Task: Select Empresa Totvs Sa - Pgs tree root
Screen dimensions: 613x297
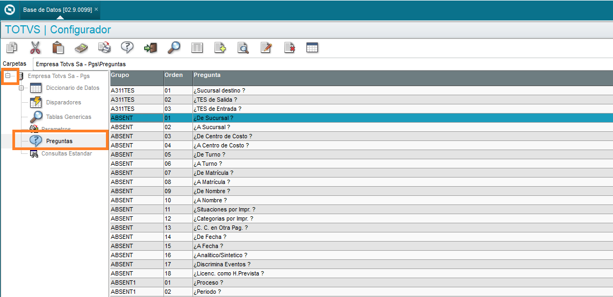Action: click(x=59, y=76)
